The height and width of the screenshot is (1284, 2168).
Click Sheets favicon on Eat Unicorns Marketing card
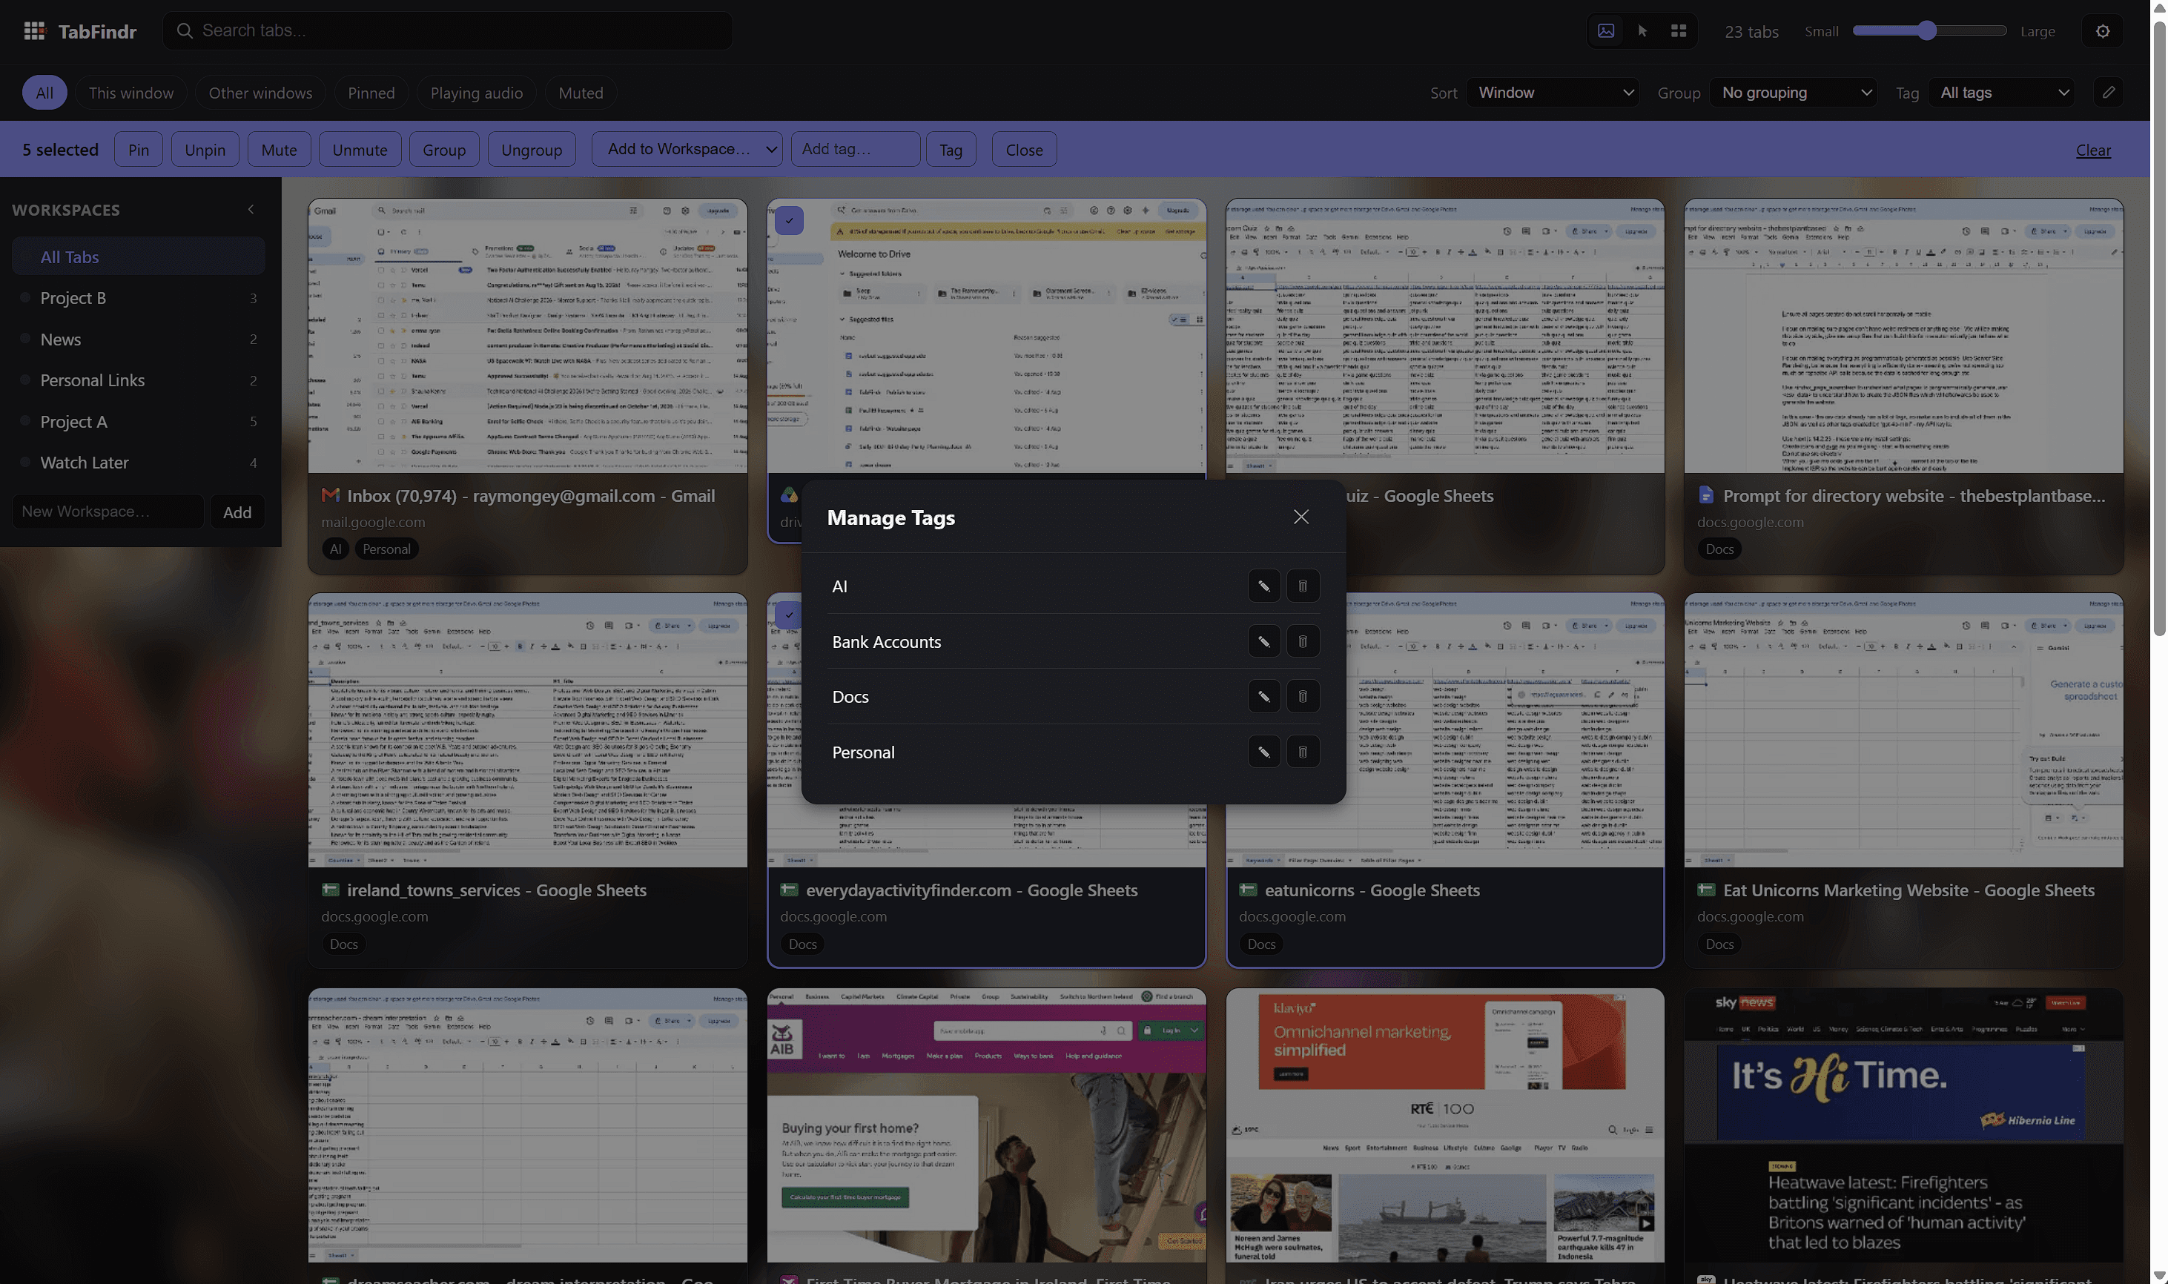point(1706,890)
